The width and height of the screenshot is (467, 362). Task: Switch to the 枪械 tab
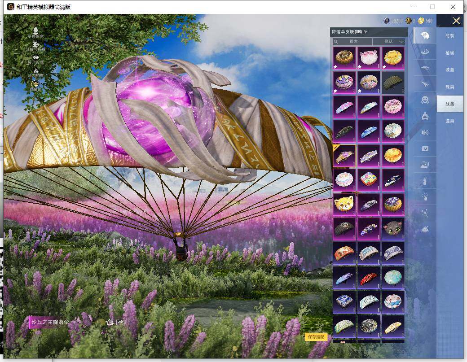449,52
